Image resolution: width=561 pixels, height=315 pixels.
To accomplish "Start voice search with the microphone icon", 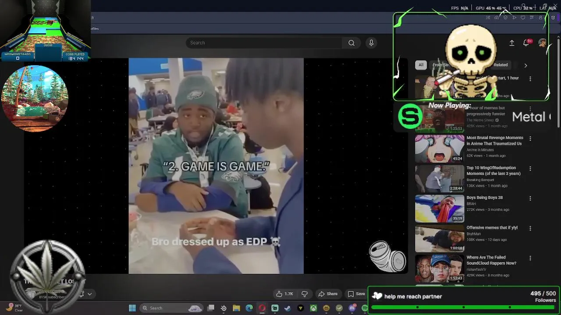I will 371,43.
